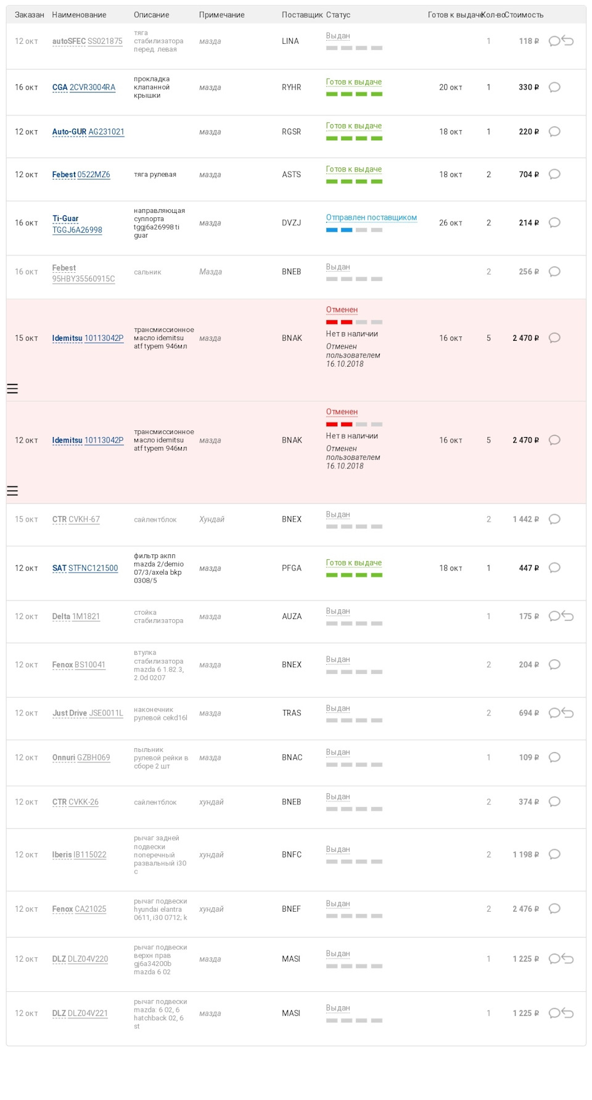The width and height of the screenshot is (592, 1100).
Task: Expand hamburger menu in 15 окт Idemitsu row
Action: tap(12, 389)
